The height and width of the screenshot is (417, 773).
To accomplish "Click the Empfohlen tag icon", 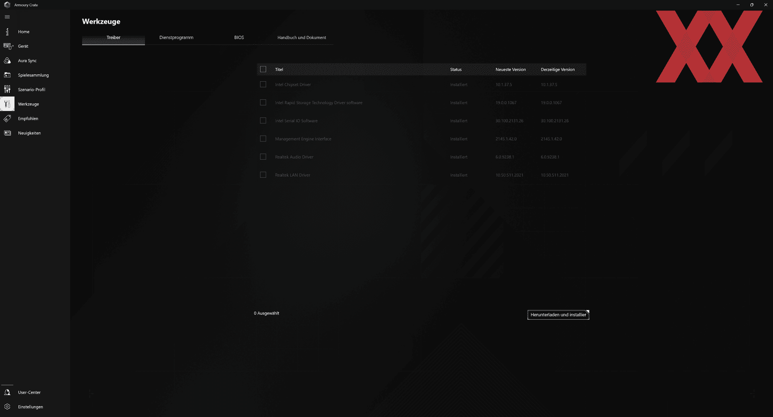I will (x=7, y=119).
